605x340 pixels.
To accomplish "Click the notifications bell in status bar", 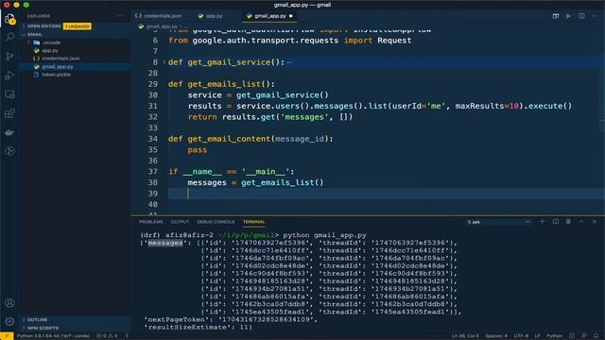I will pos(596,336).
